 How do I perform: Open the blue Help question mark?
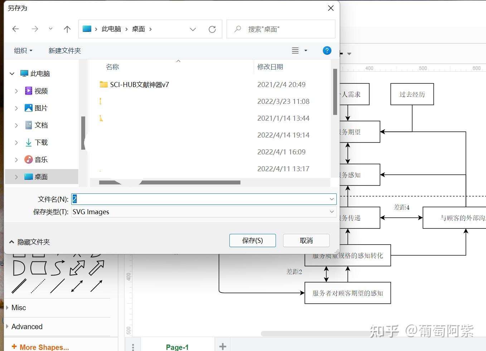click(x=327, y=50)
